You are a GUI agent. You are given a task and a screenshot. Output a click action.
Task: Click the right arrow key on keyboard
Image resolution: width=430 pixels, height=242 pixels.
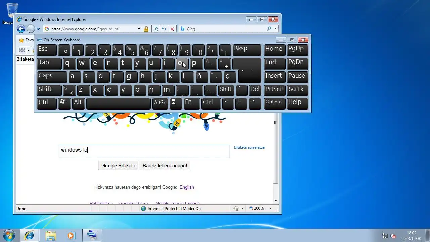click(255, 103)
